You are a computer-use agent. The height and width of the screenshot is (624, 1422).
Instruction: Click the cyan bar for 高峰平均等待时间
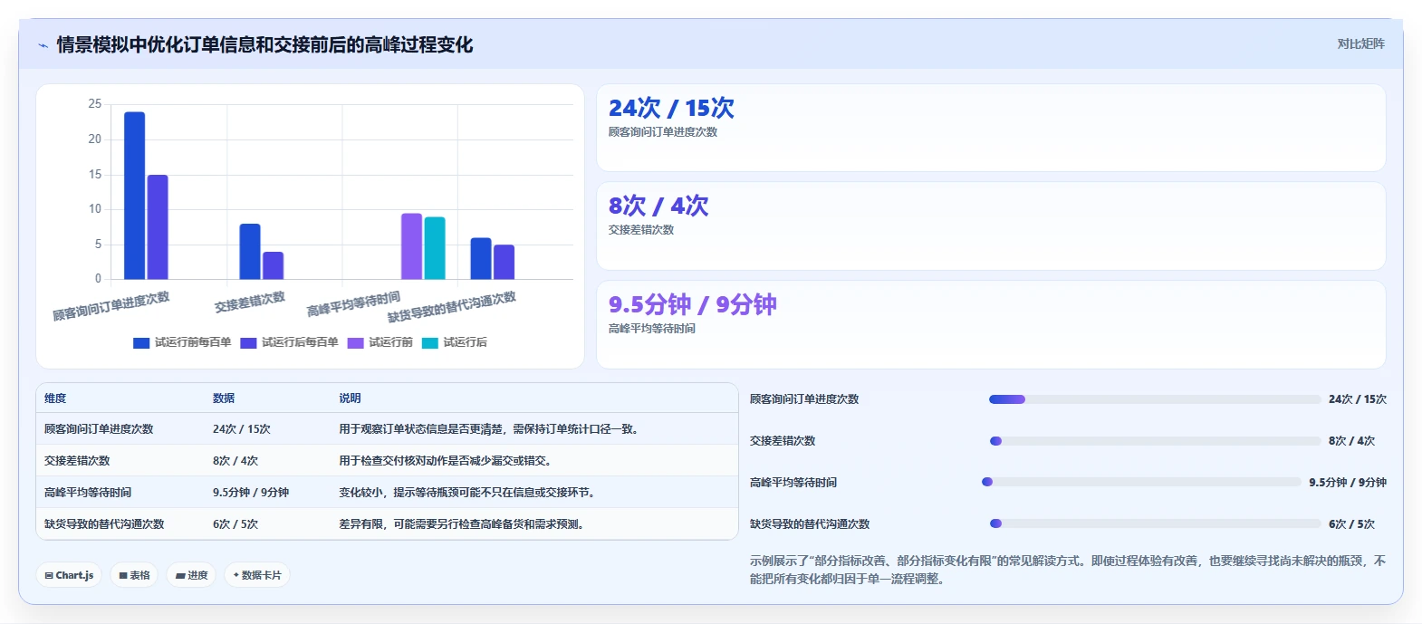pos(435,248)
